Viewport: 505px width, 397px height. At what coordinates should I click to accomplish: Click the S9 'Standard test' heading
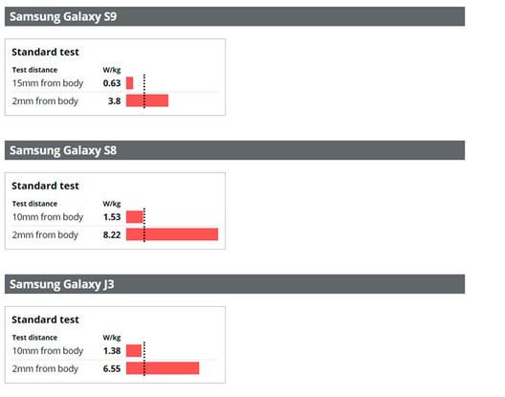(x=45, y=52)
